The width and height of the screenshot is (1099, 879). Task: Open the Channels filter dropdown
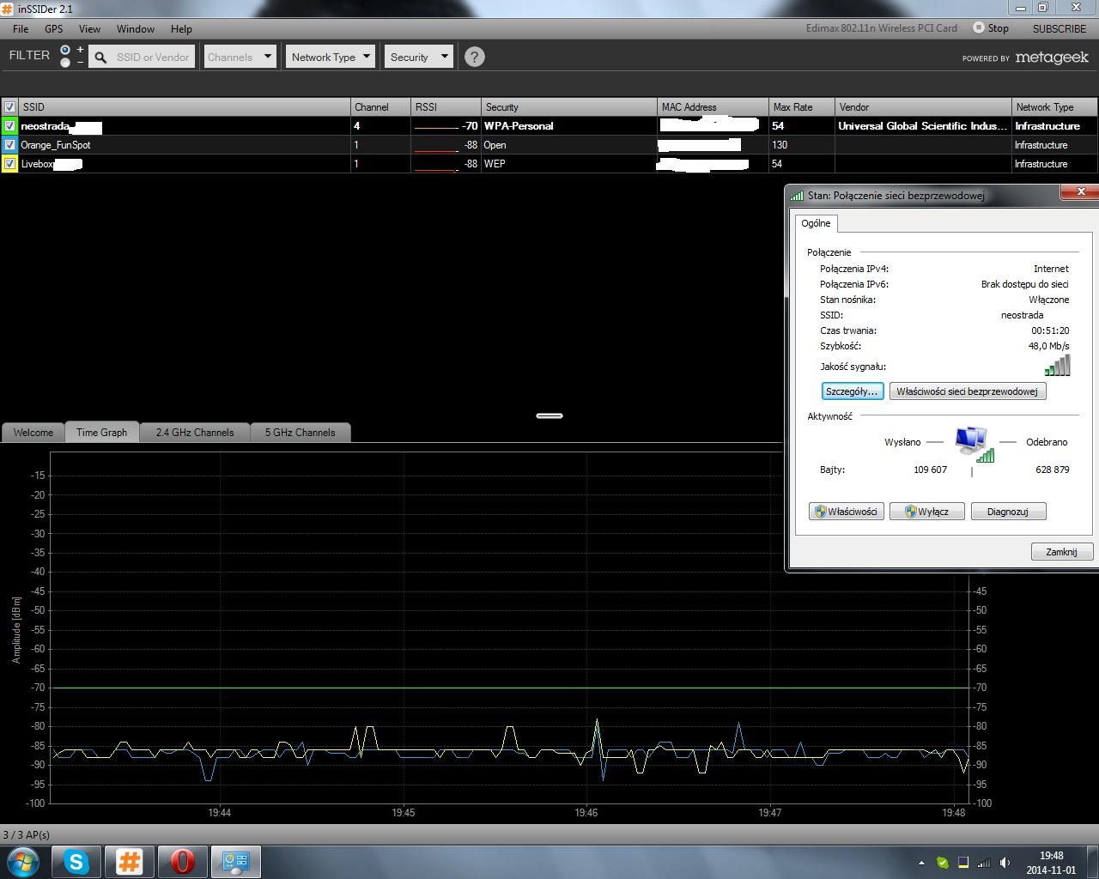(x=240, y=58)
